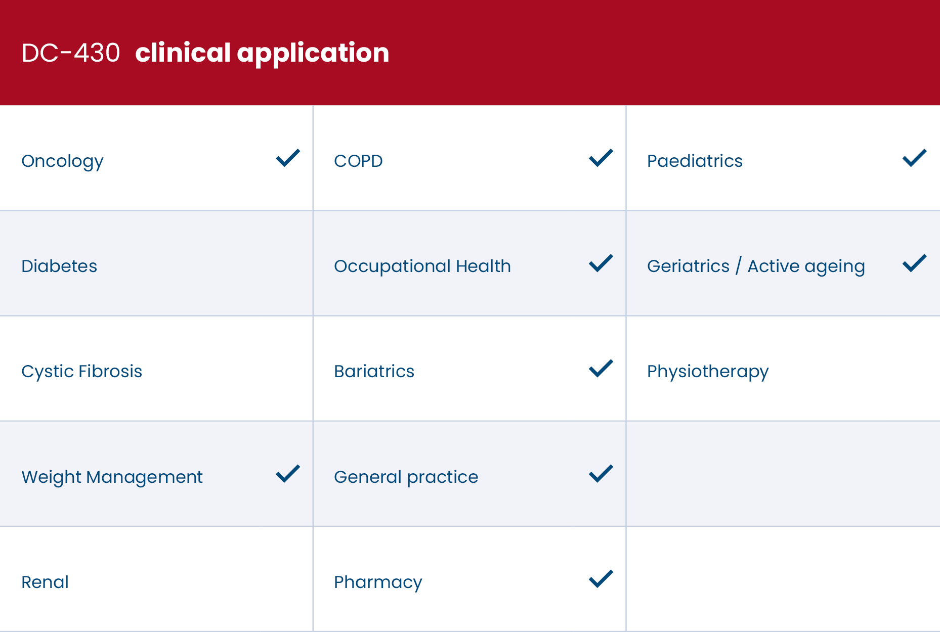Select the Diabetes label

pos(59,266)
